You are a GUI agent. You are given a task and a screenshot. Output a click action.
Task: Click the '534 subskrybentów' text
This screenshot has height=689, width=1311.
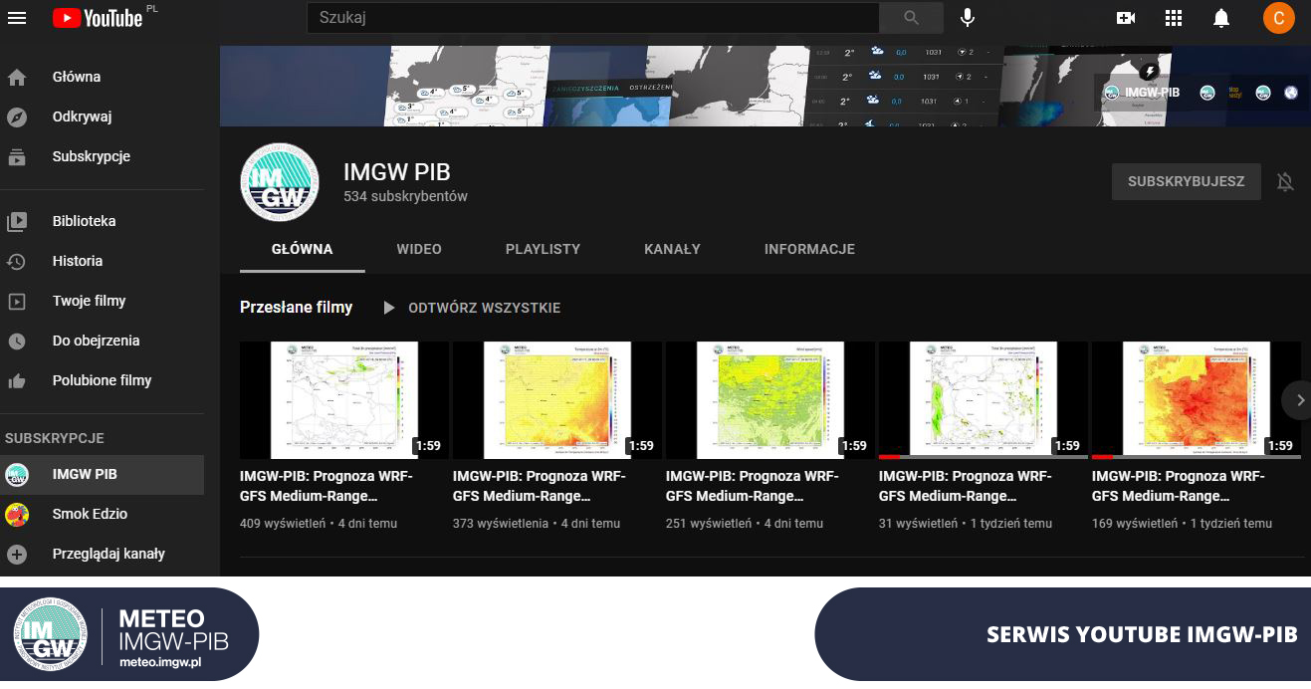(x=405, y=196)
